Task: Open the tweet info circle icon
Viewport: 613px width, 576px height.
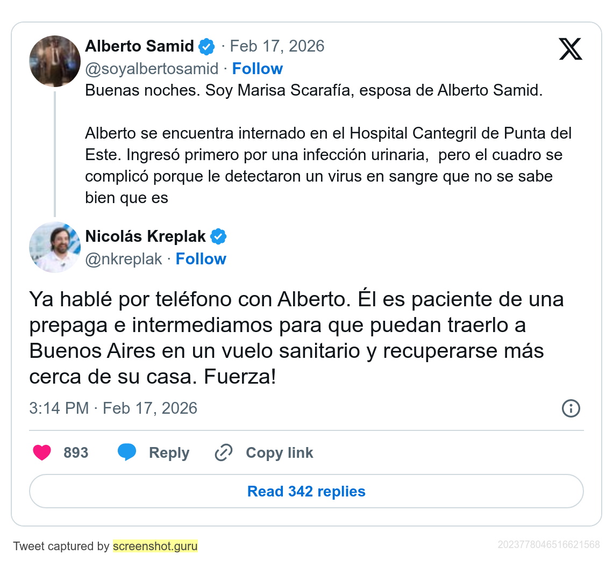Action: (571, 408)
